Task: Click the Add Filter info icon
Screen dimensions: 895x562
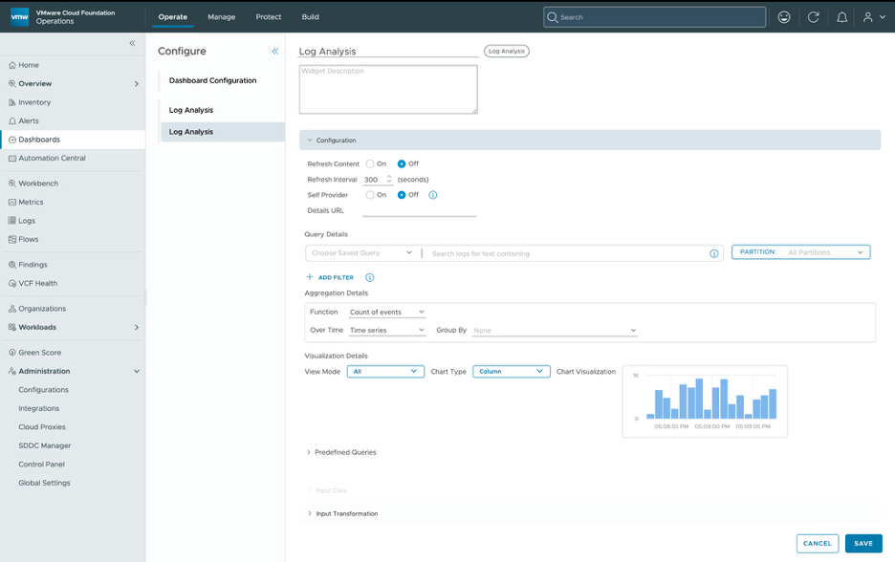Action: 369,277
